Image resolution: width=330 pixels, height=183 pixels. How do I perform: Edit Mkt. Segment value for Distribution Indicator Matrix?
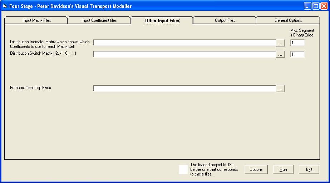[x=297, y=43]
